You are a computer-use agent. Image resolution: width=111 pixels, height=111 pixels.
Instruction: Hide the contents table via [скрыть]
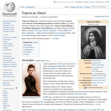36,42
